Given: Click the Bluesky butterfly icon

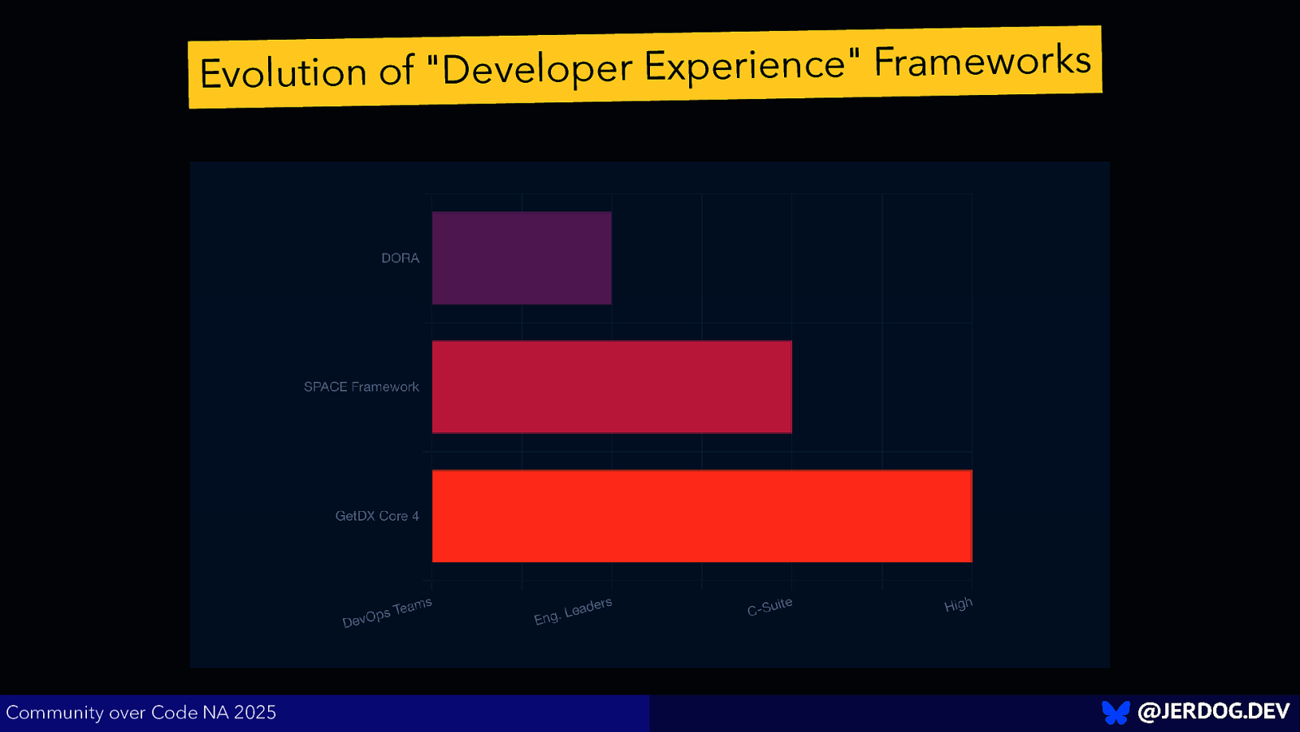Looking at the screenshot, I should pyautogui.click(x=1116, y=713).
